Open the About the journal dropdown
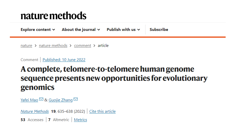 (x=81, y=30)
